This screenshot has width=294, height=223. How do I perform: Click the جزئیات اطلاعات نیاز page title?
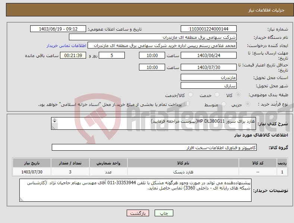click(x=266, y=10)
